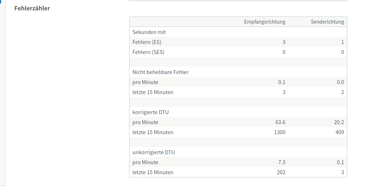Select the Fehlern (ES) Empfangsrichtung value

point(284,42)
